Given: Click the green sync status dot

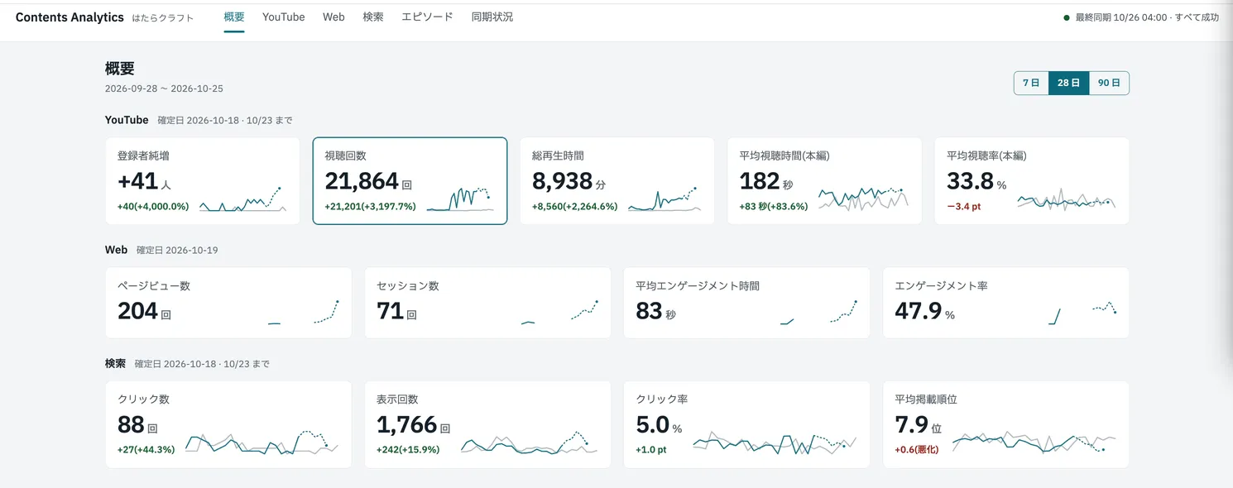Looking at the screenshot, I should click(x=1067, y=17).
